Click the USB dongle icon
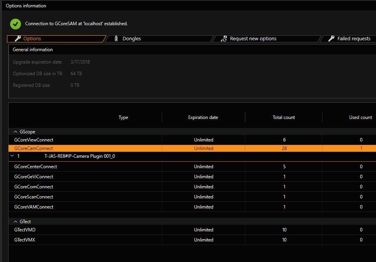The height and width of the screenshot is (262, 376). click(x=116, y=38)
